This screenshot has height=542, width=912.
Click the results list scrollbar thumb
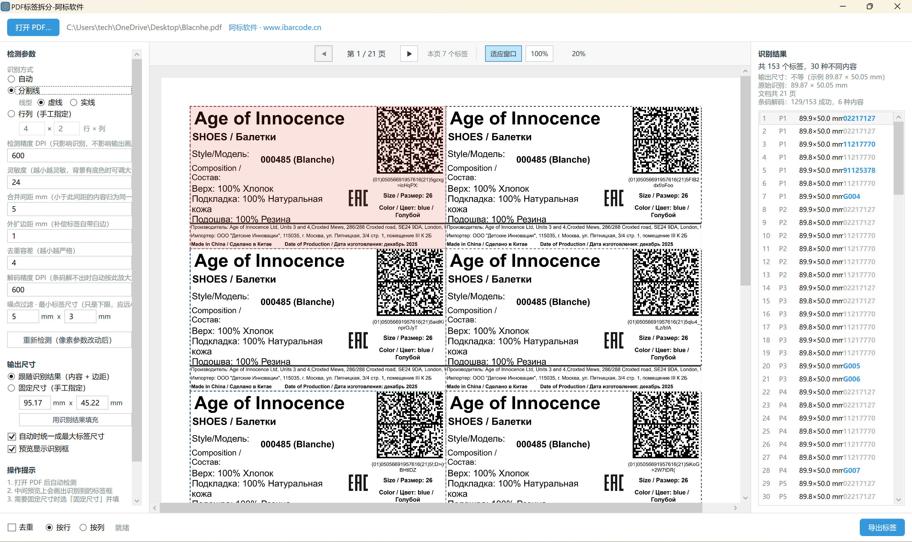pos(899,158)
